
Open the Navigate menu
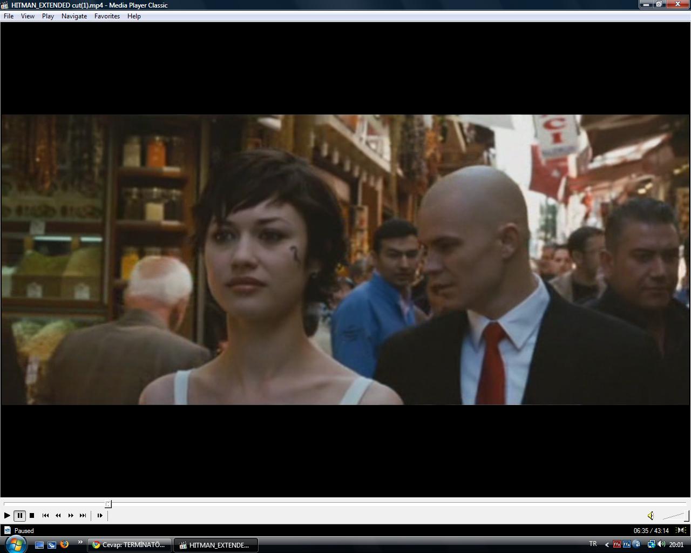(x=74, y=16)
